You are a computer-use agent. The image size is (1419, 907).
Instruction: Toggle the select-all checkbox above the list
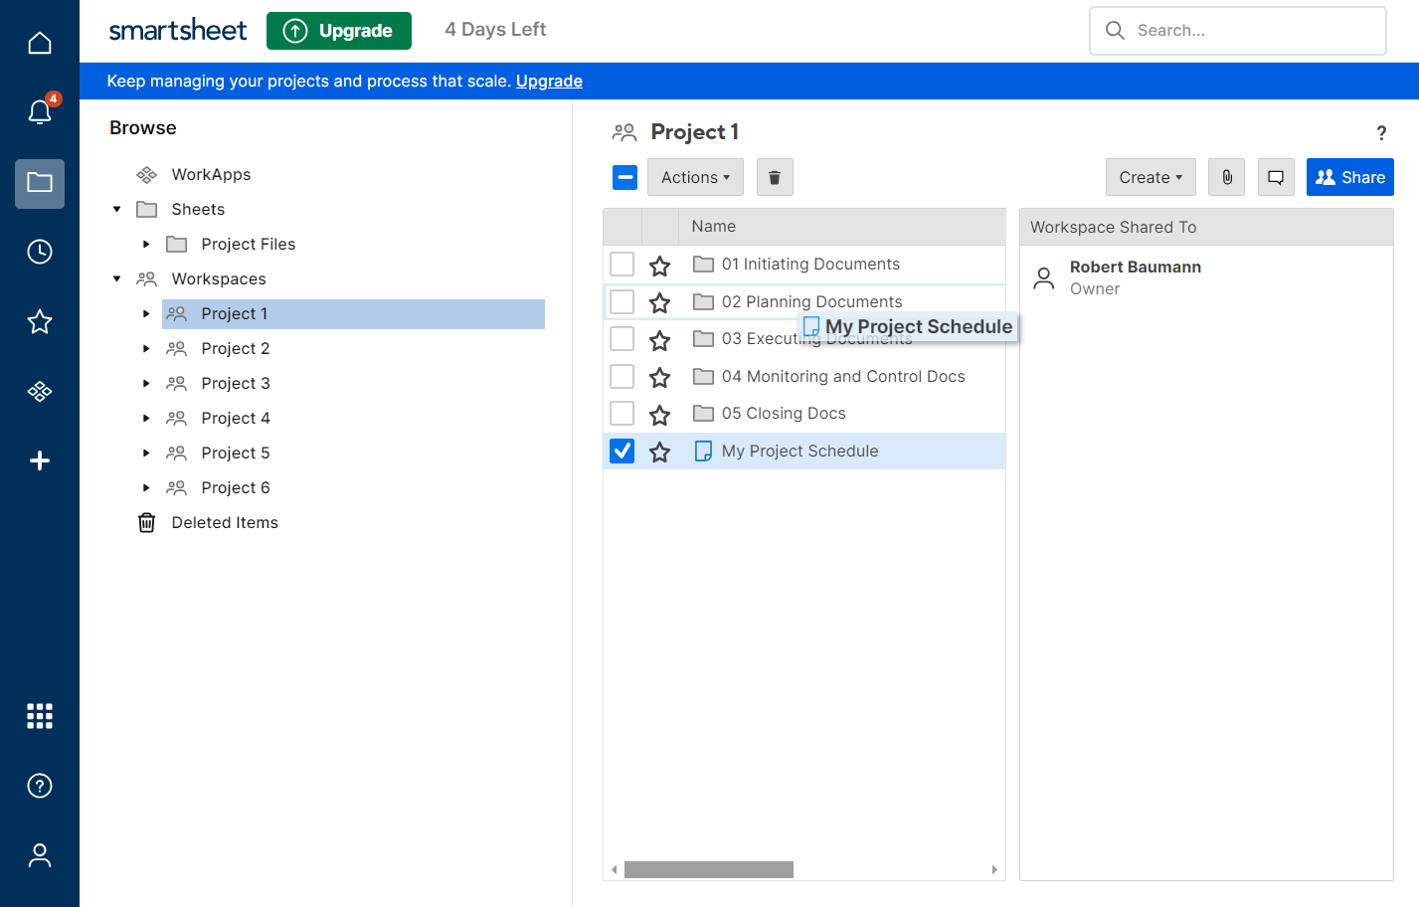(x=624, y=177)
